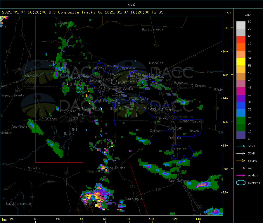Click the magenta eb+bip arrow symbol

[241, 176]
